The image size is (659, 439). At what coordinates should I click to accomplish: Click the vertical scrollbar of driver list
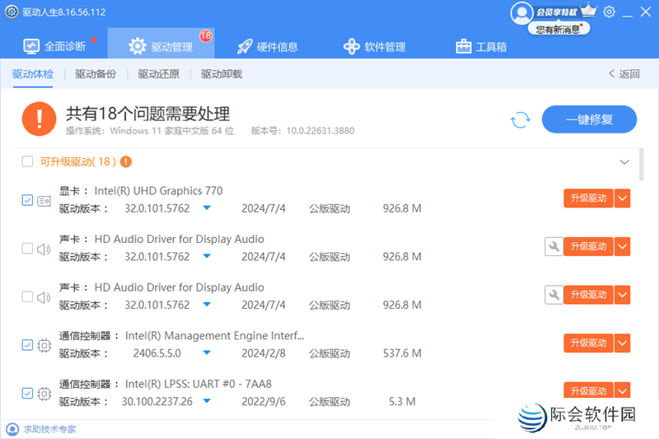642,165
